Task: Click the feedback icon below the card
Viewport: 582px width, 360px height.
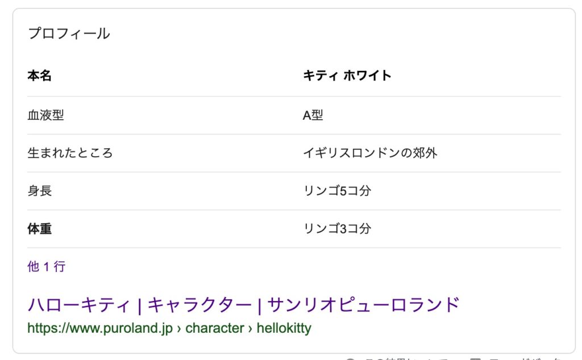Action: (476, 358)
